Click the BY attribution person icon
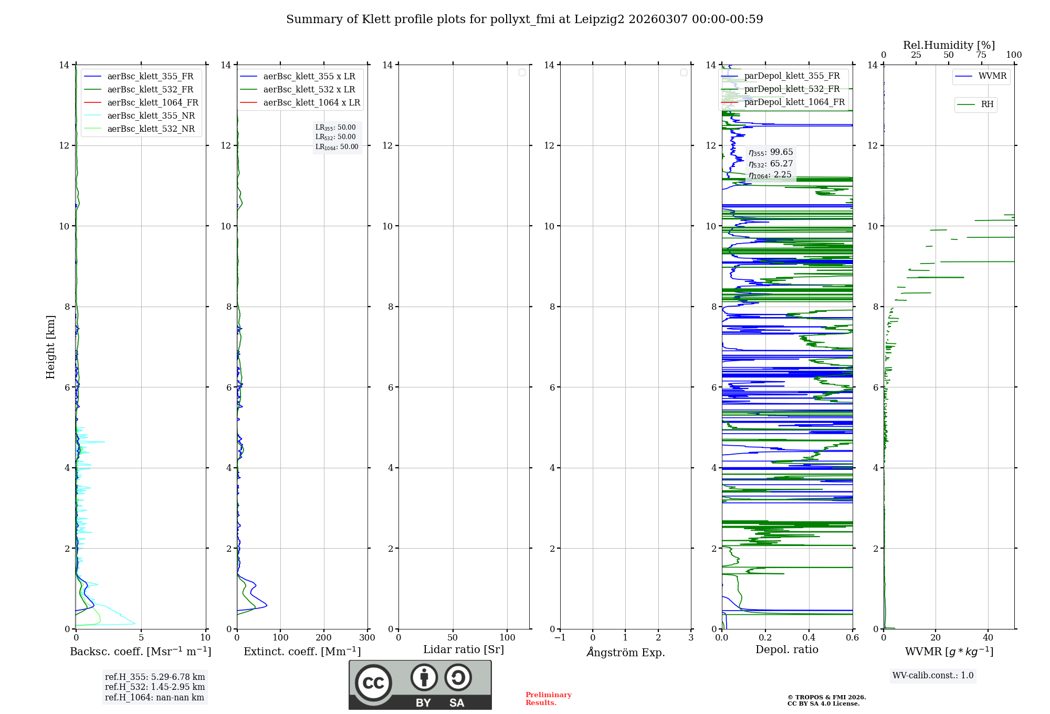The width and height of the screenshot is (1050, 714). coord(424,677)
